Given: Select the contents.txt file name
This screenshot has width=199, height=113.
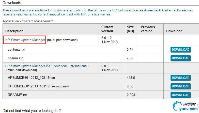Looking at the screenshot, I should [x=17, y=49].
